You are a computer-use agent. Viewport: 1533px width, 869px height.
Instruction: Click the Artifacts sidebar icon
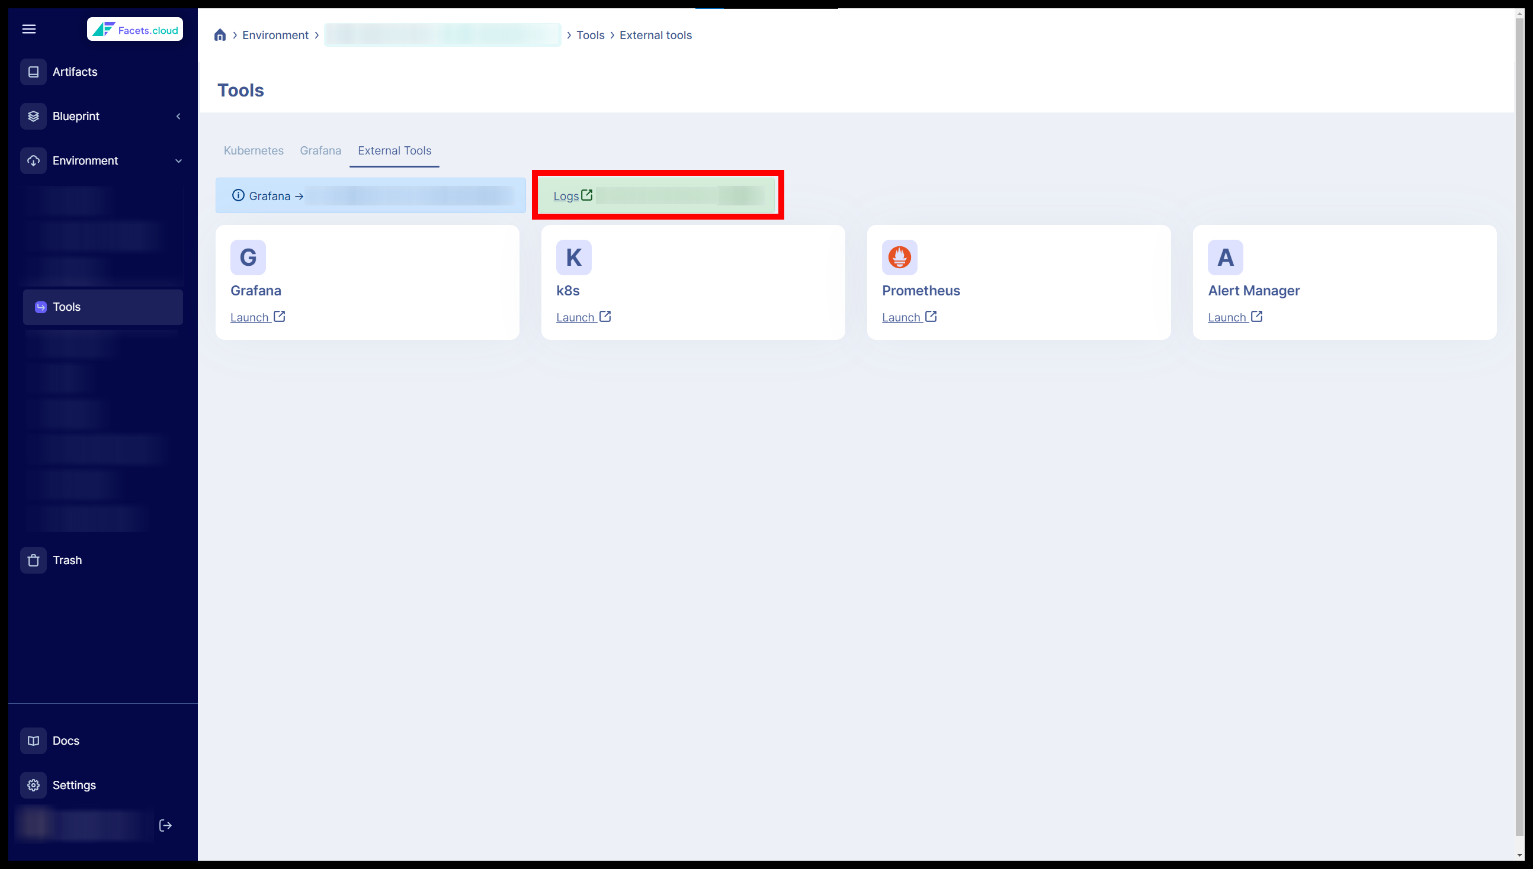[33, 72]
